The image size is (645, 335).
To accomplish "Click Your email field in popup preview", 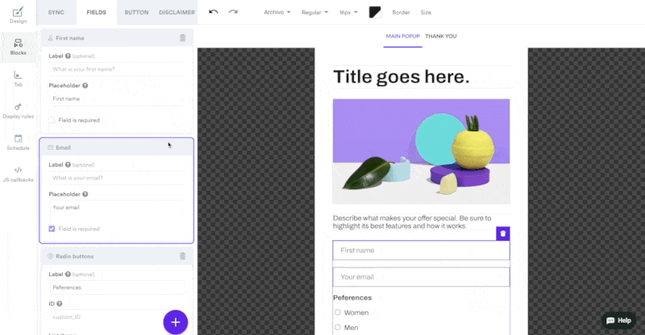I will (421, 277).
